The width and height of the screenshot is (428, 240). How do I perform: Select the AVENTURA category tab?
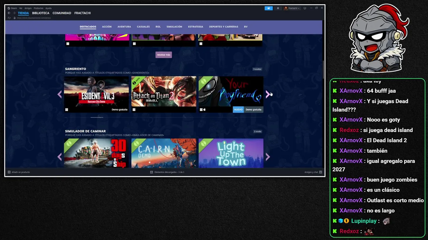click(124, 27)
